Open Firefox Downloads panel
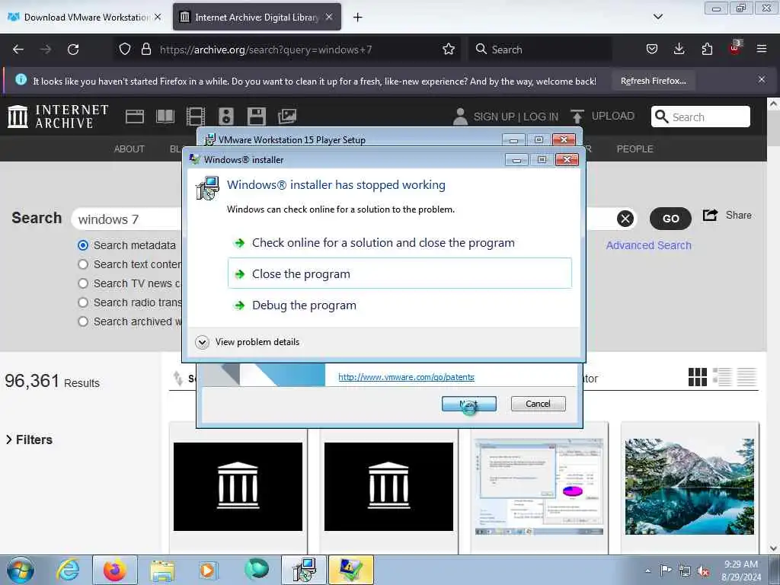Screen dimensions: 780x585 679,50
